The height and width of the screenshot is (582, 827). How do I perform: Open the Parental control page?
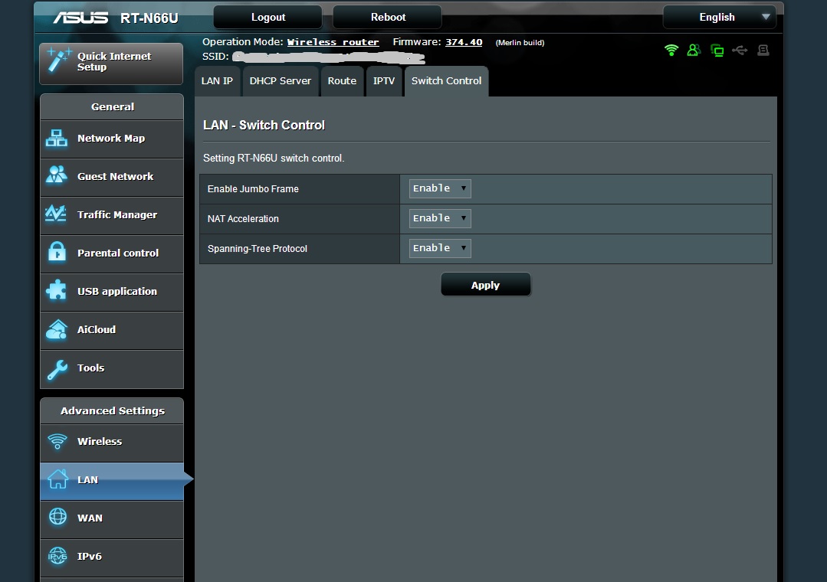[x=112, y=253]
